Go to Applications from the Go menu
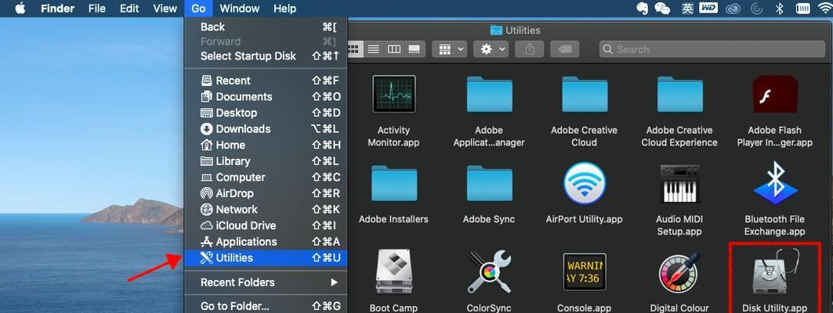Image resolution: width=833 pixels, height=313 pixels. pyautogui.click(x=266, y=241)
